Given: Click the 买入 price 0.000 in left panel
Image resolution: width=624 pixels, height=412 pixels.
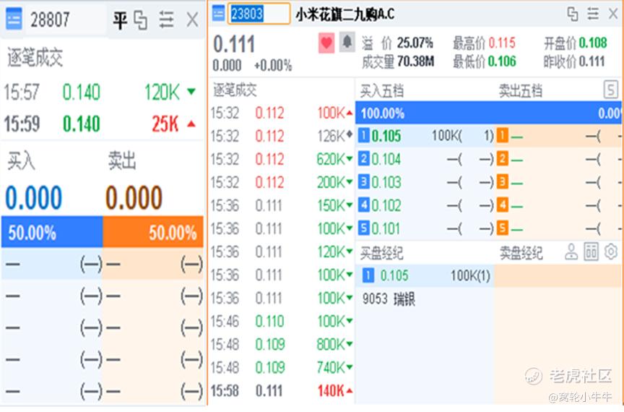Looking at the screenshot, I should (x=34, y=197).
